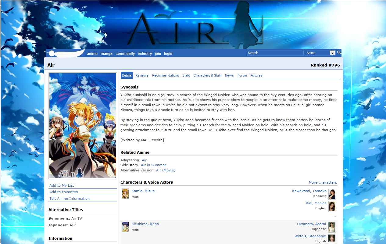Click Kirishima Kano's character thumbnail
The height and width of the screenshot is (244, 386).
pyautogui.click(x=125, y=227)
